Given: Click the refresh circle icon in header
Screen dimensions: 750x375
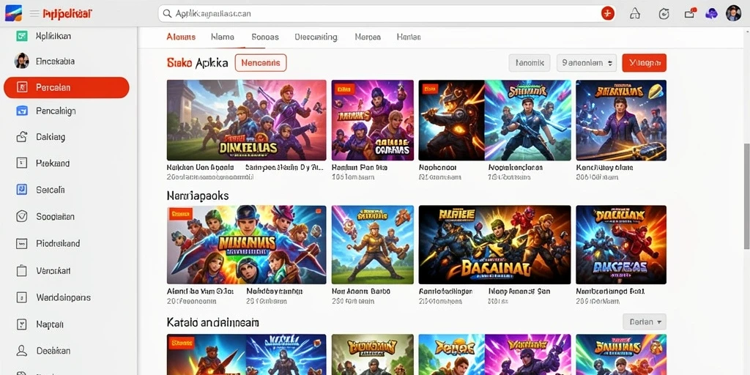Looking at the screenshot, I should [664, 13].
